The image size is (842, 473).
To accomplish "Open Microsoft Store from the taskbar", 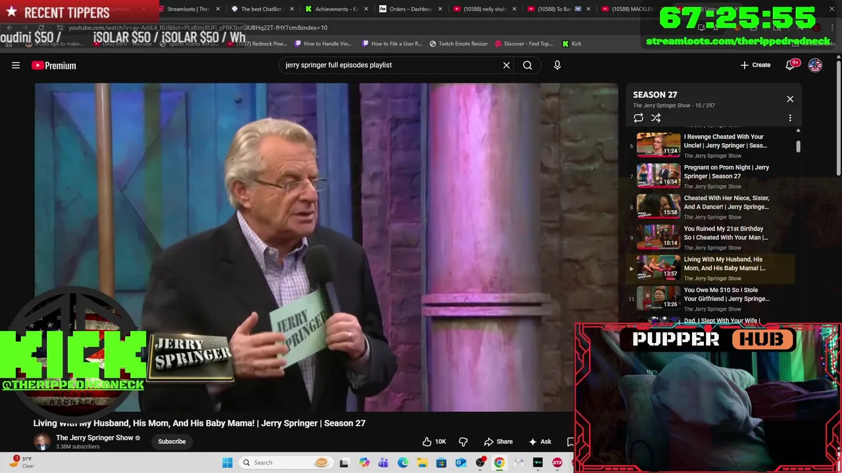I will (441, 462).
